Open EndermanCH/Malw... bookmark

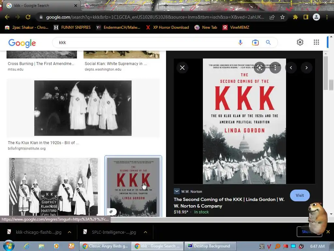118,27
